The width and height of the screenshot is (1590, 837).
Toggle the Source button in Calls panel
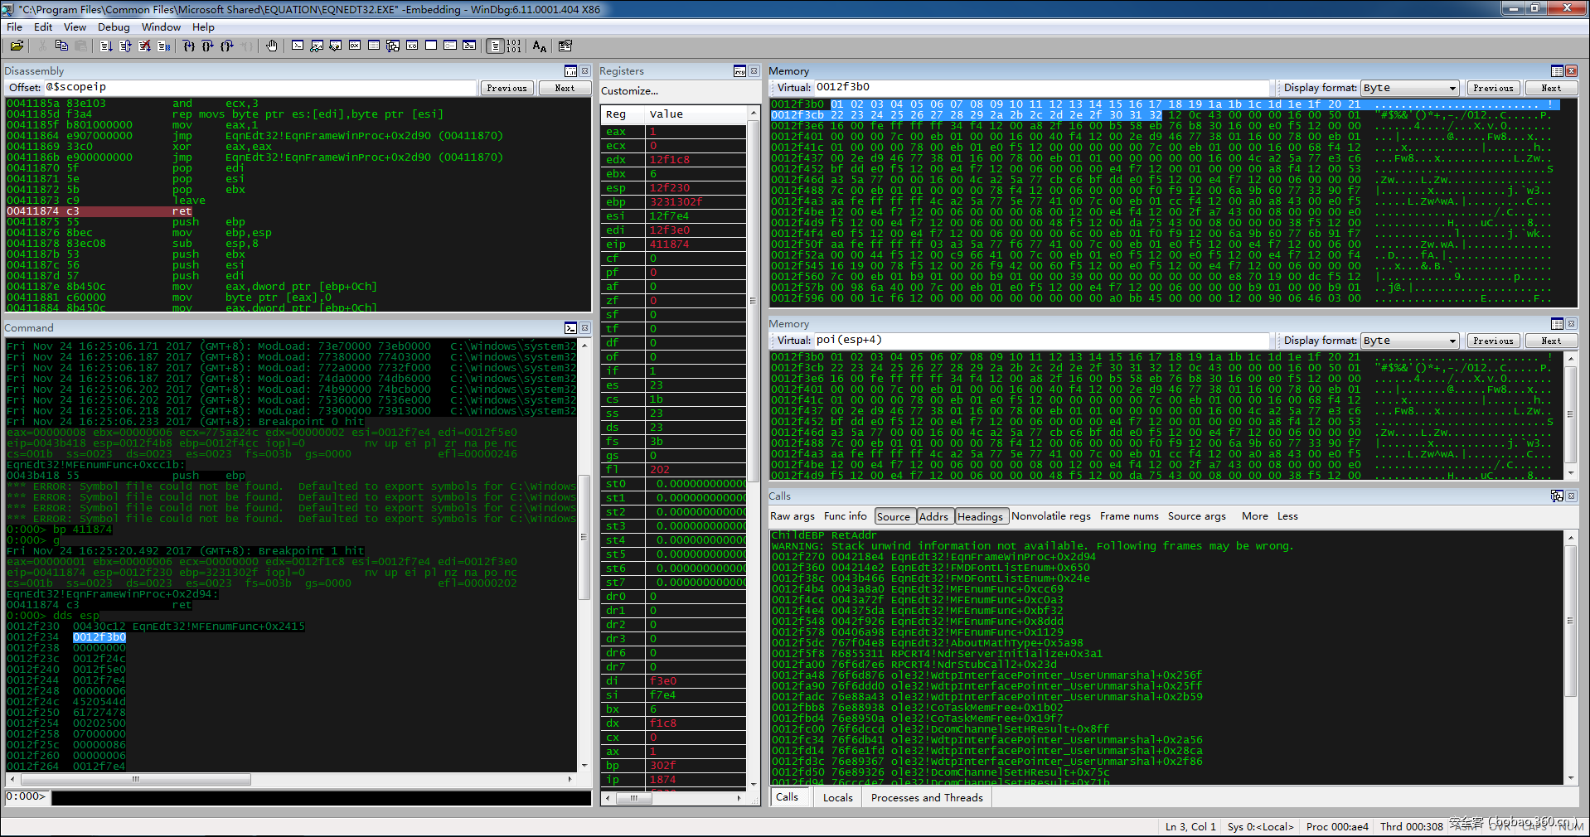(x=893, y=516)
